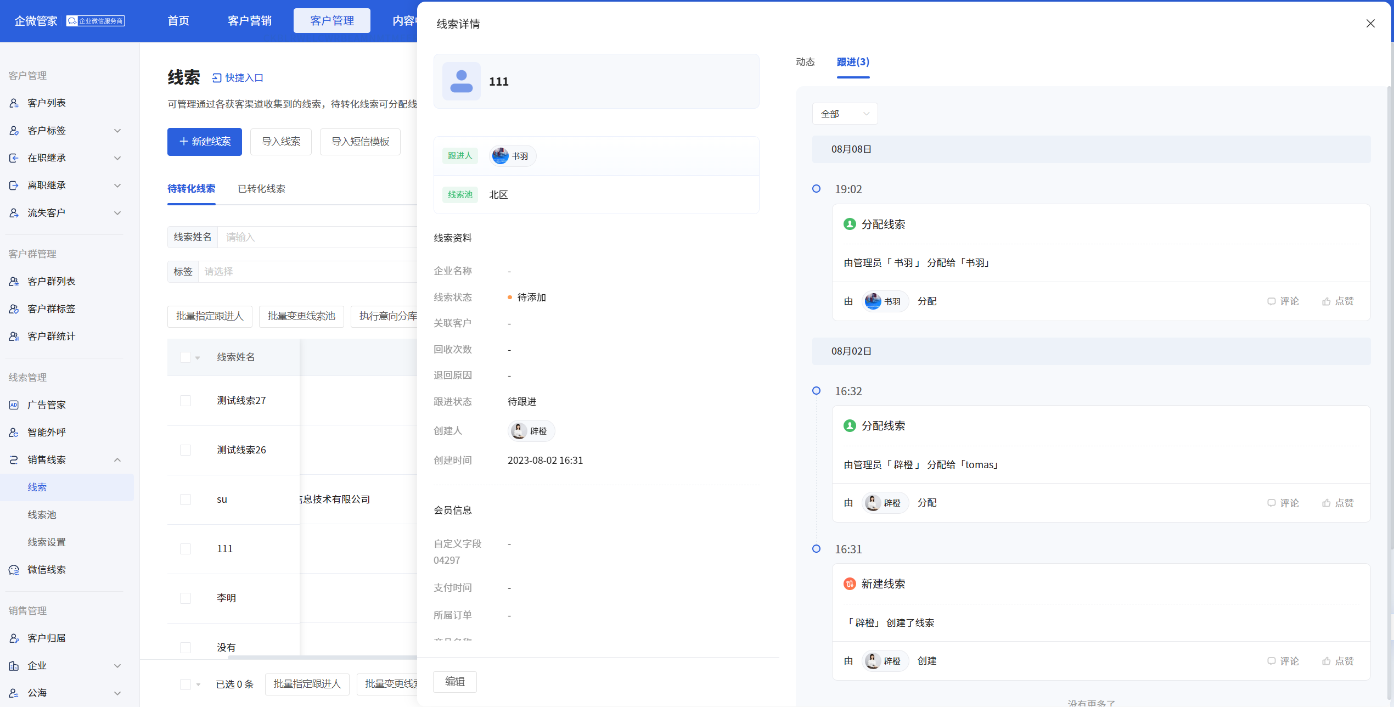Screen dimensions: 1394x707
Task: Click the table horizontal scrollbar
Action: [323, 657]
